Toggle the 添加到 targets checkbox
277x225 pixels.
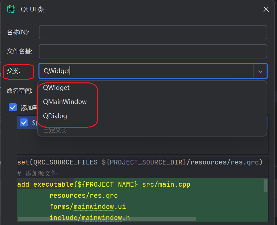coord(13,107)
